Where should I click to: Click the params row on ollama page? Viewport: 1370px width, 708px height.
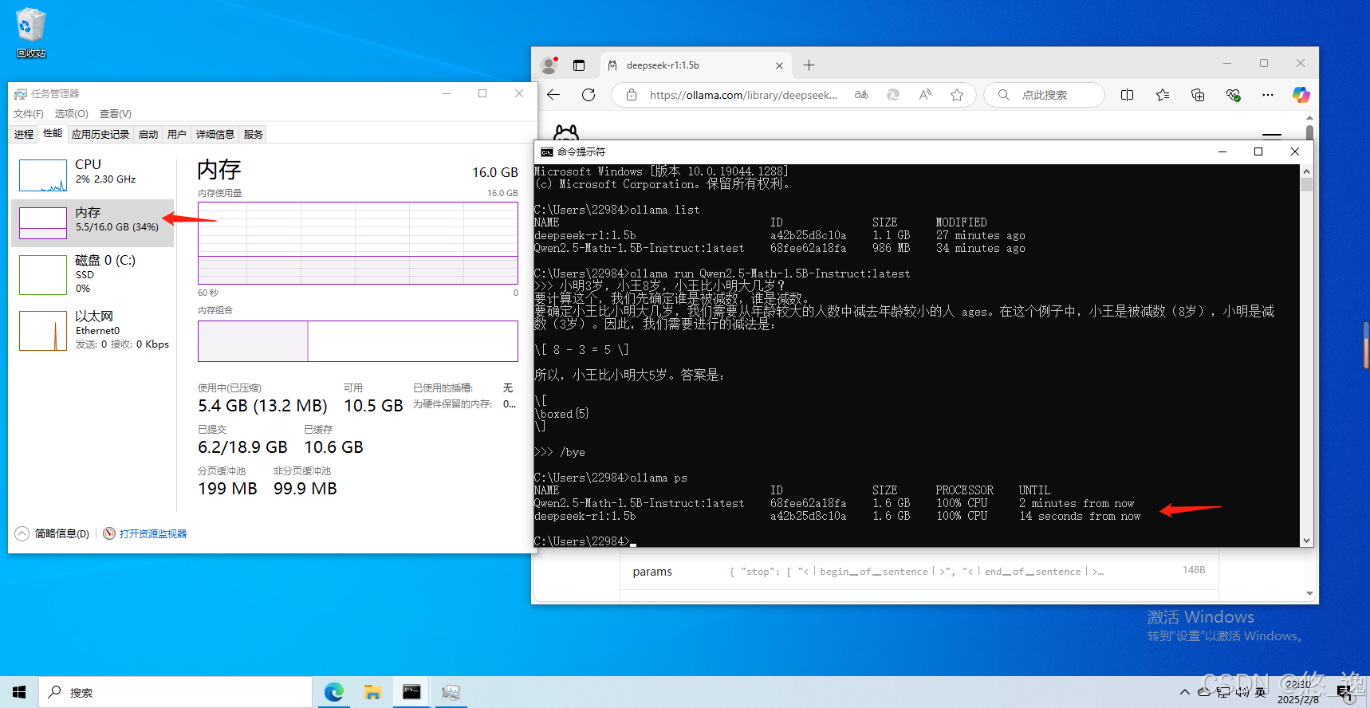pos(919,572)
